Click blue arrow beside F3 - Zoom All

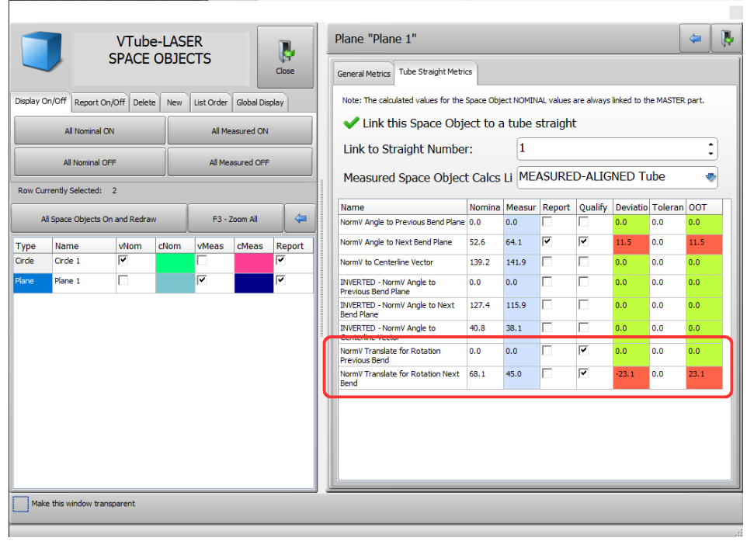[x=300, y=219]
